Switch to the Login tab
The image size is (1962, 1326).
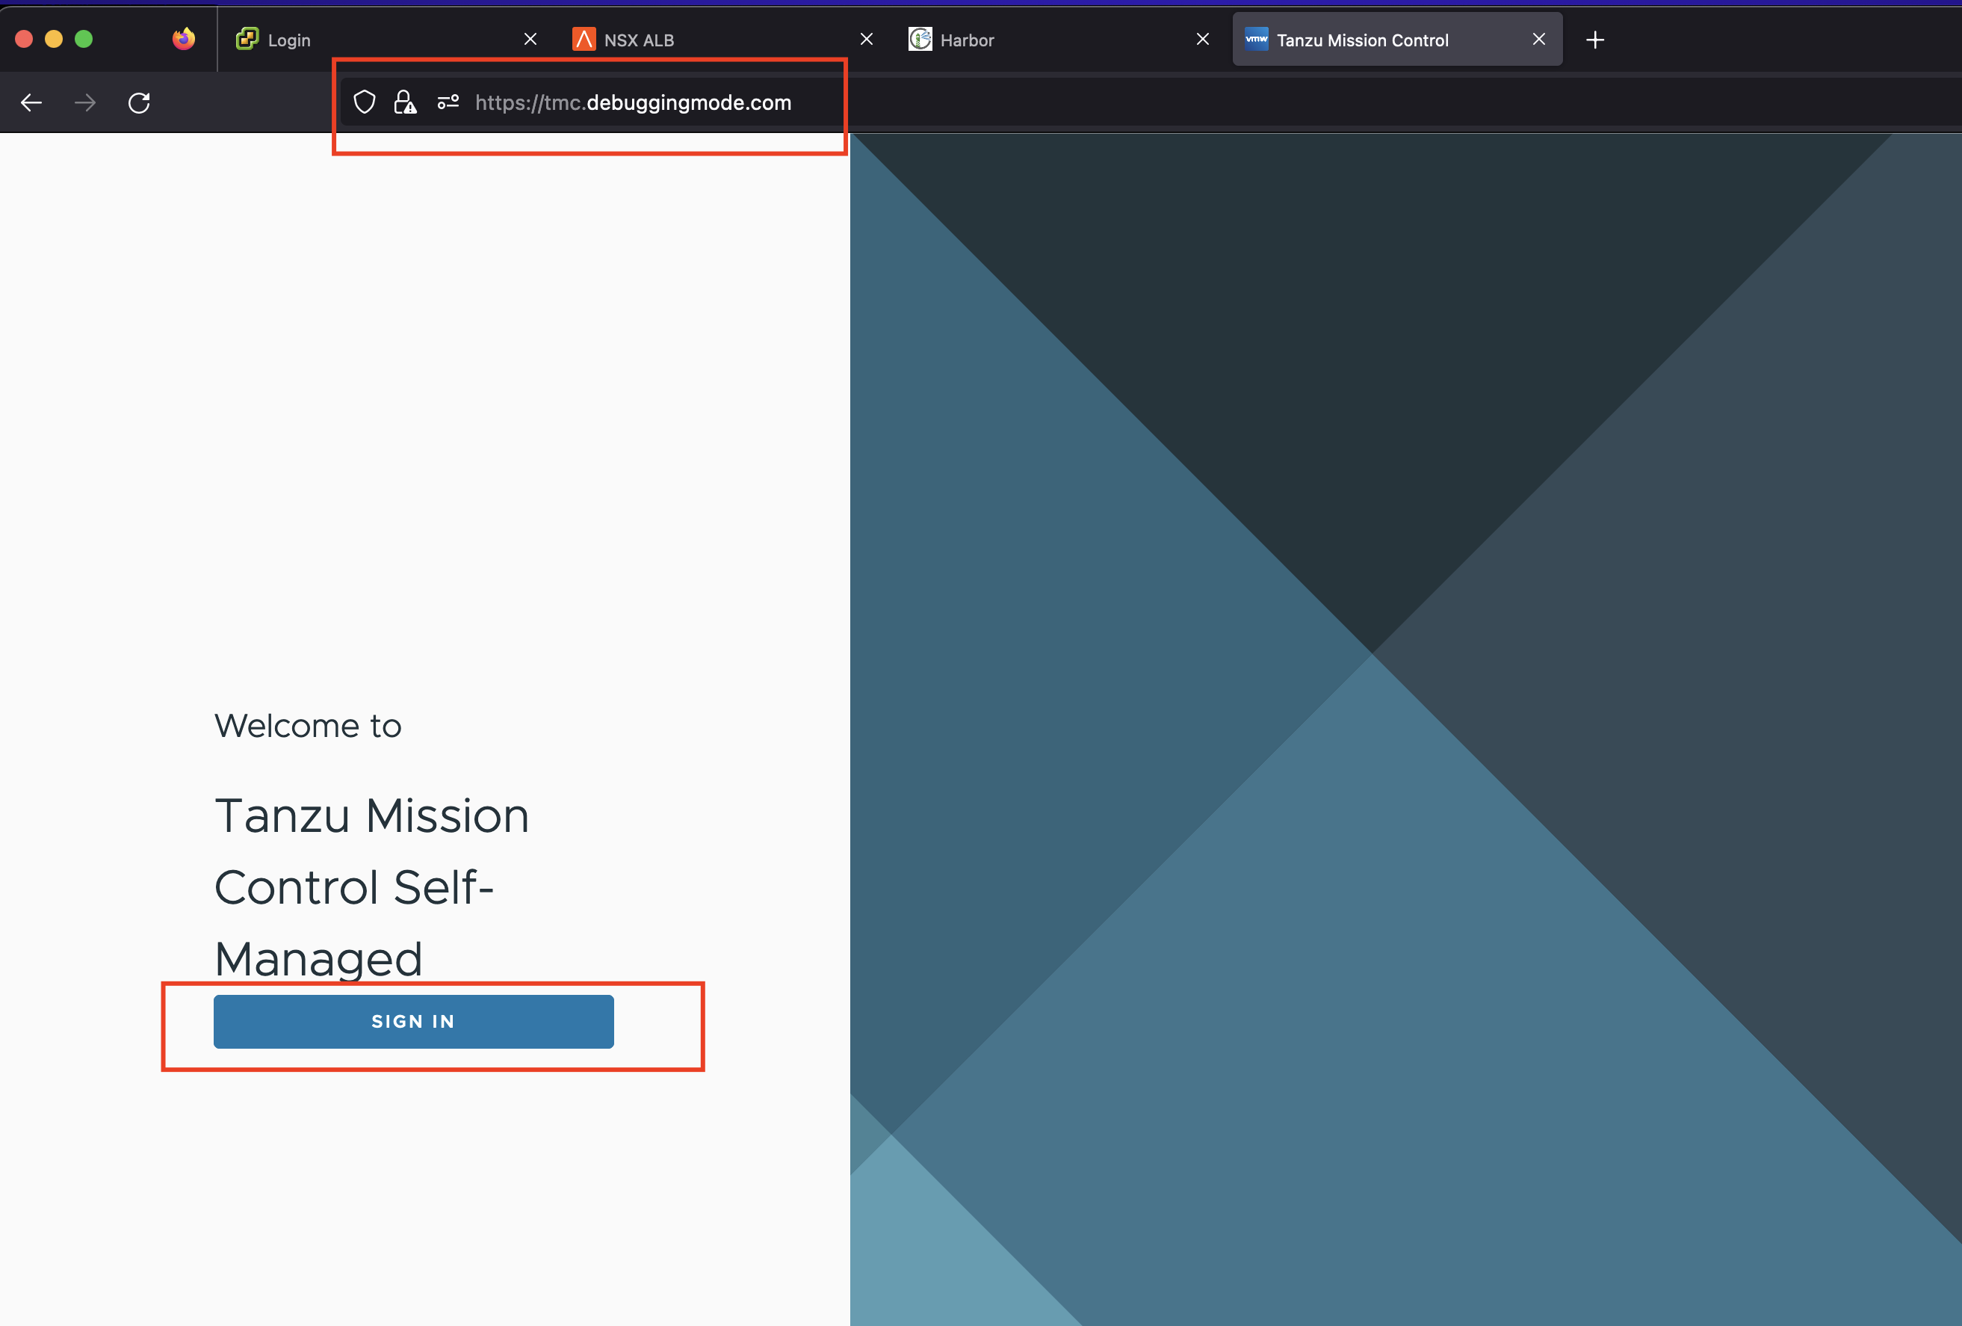pos(387,40)
